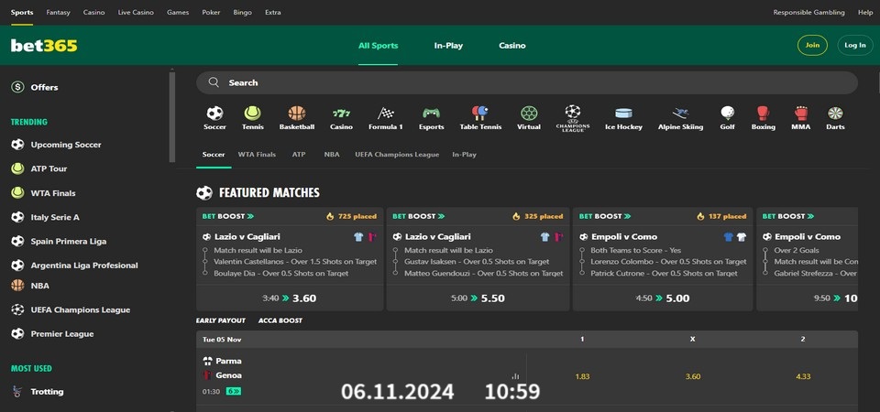Pick Parma home win odds 1.83
The width and height of the screenshot is (880, 412).
tap(582, 376)
